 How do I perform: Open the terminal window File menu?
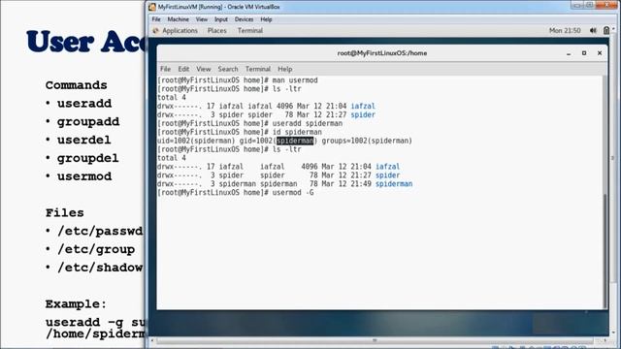tap(165, 69)
